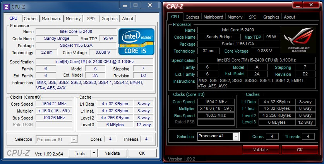The image size is (324, 164).
Task: Close the ROG CPU-Z window
Action: [x=311, y=5]
